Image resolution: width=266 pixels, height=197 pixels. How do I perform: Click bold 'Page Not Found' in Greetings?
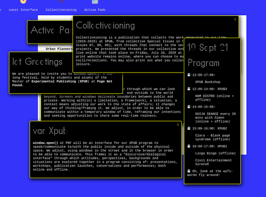tap(62, 83)
